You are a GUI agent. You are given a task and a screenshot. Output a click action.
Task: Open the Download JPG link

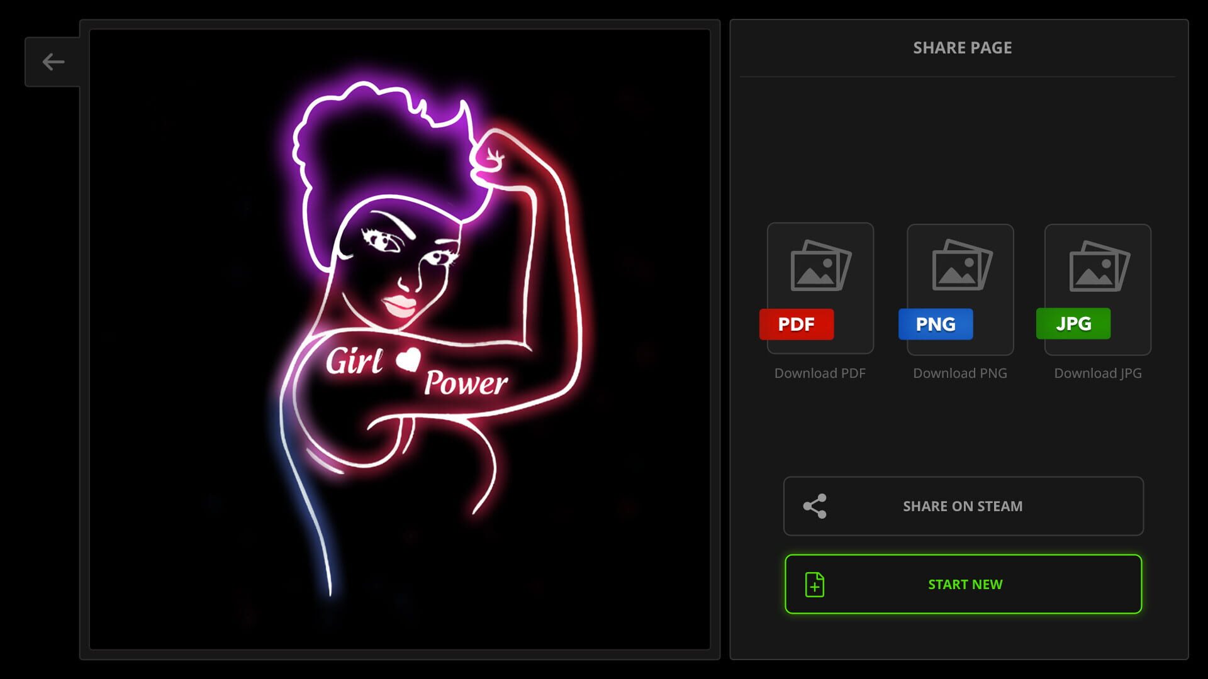point(1097,372)
